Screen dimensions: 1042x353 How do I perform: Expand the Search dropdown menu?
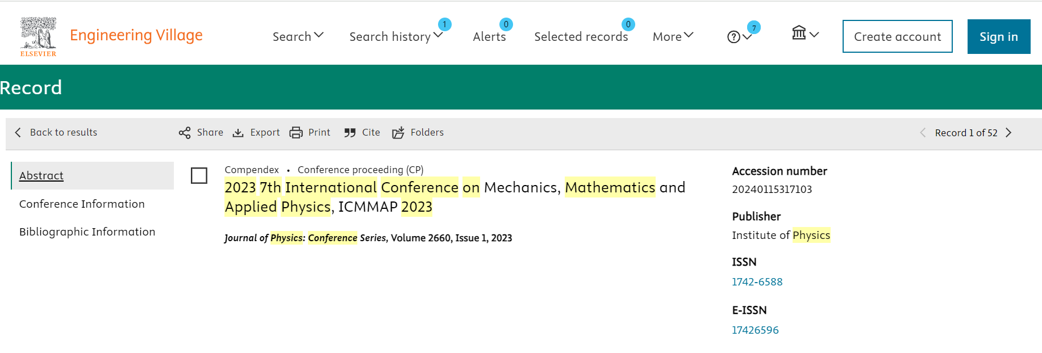[298, 36]
